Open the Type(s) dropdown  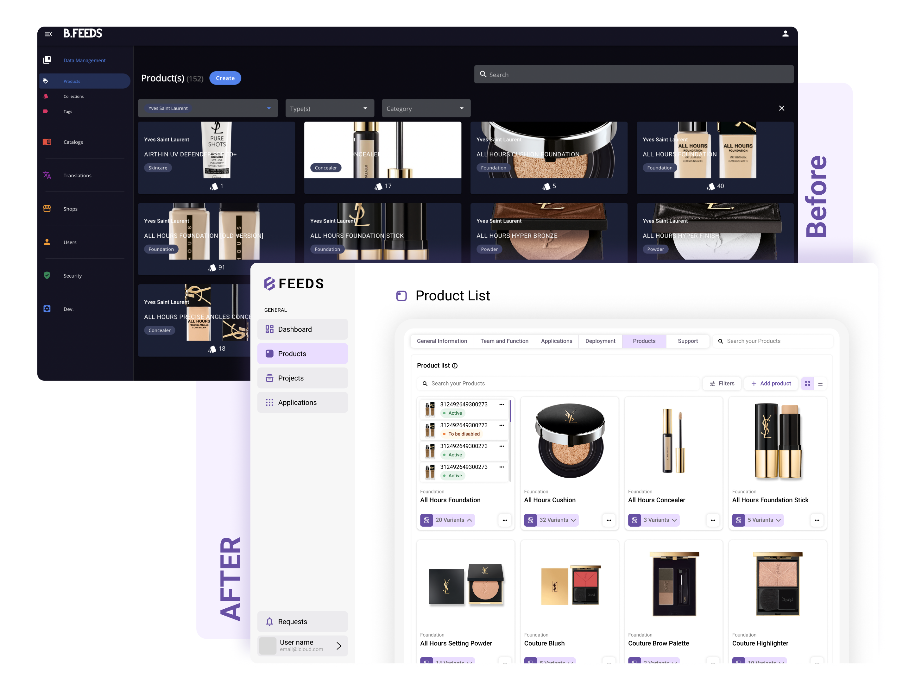[330, 108]
